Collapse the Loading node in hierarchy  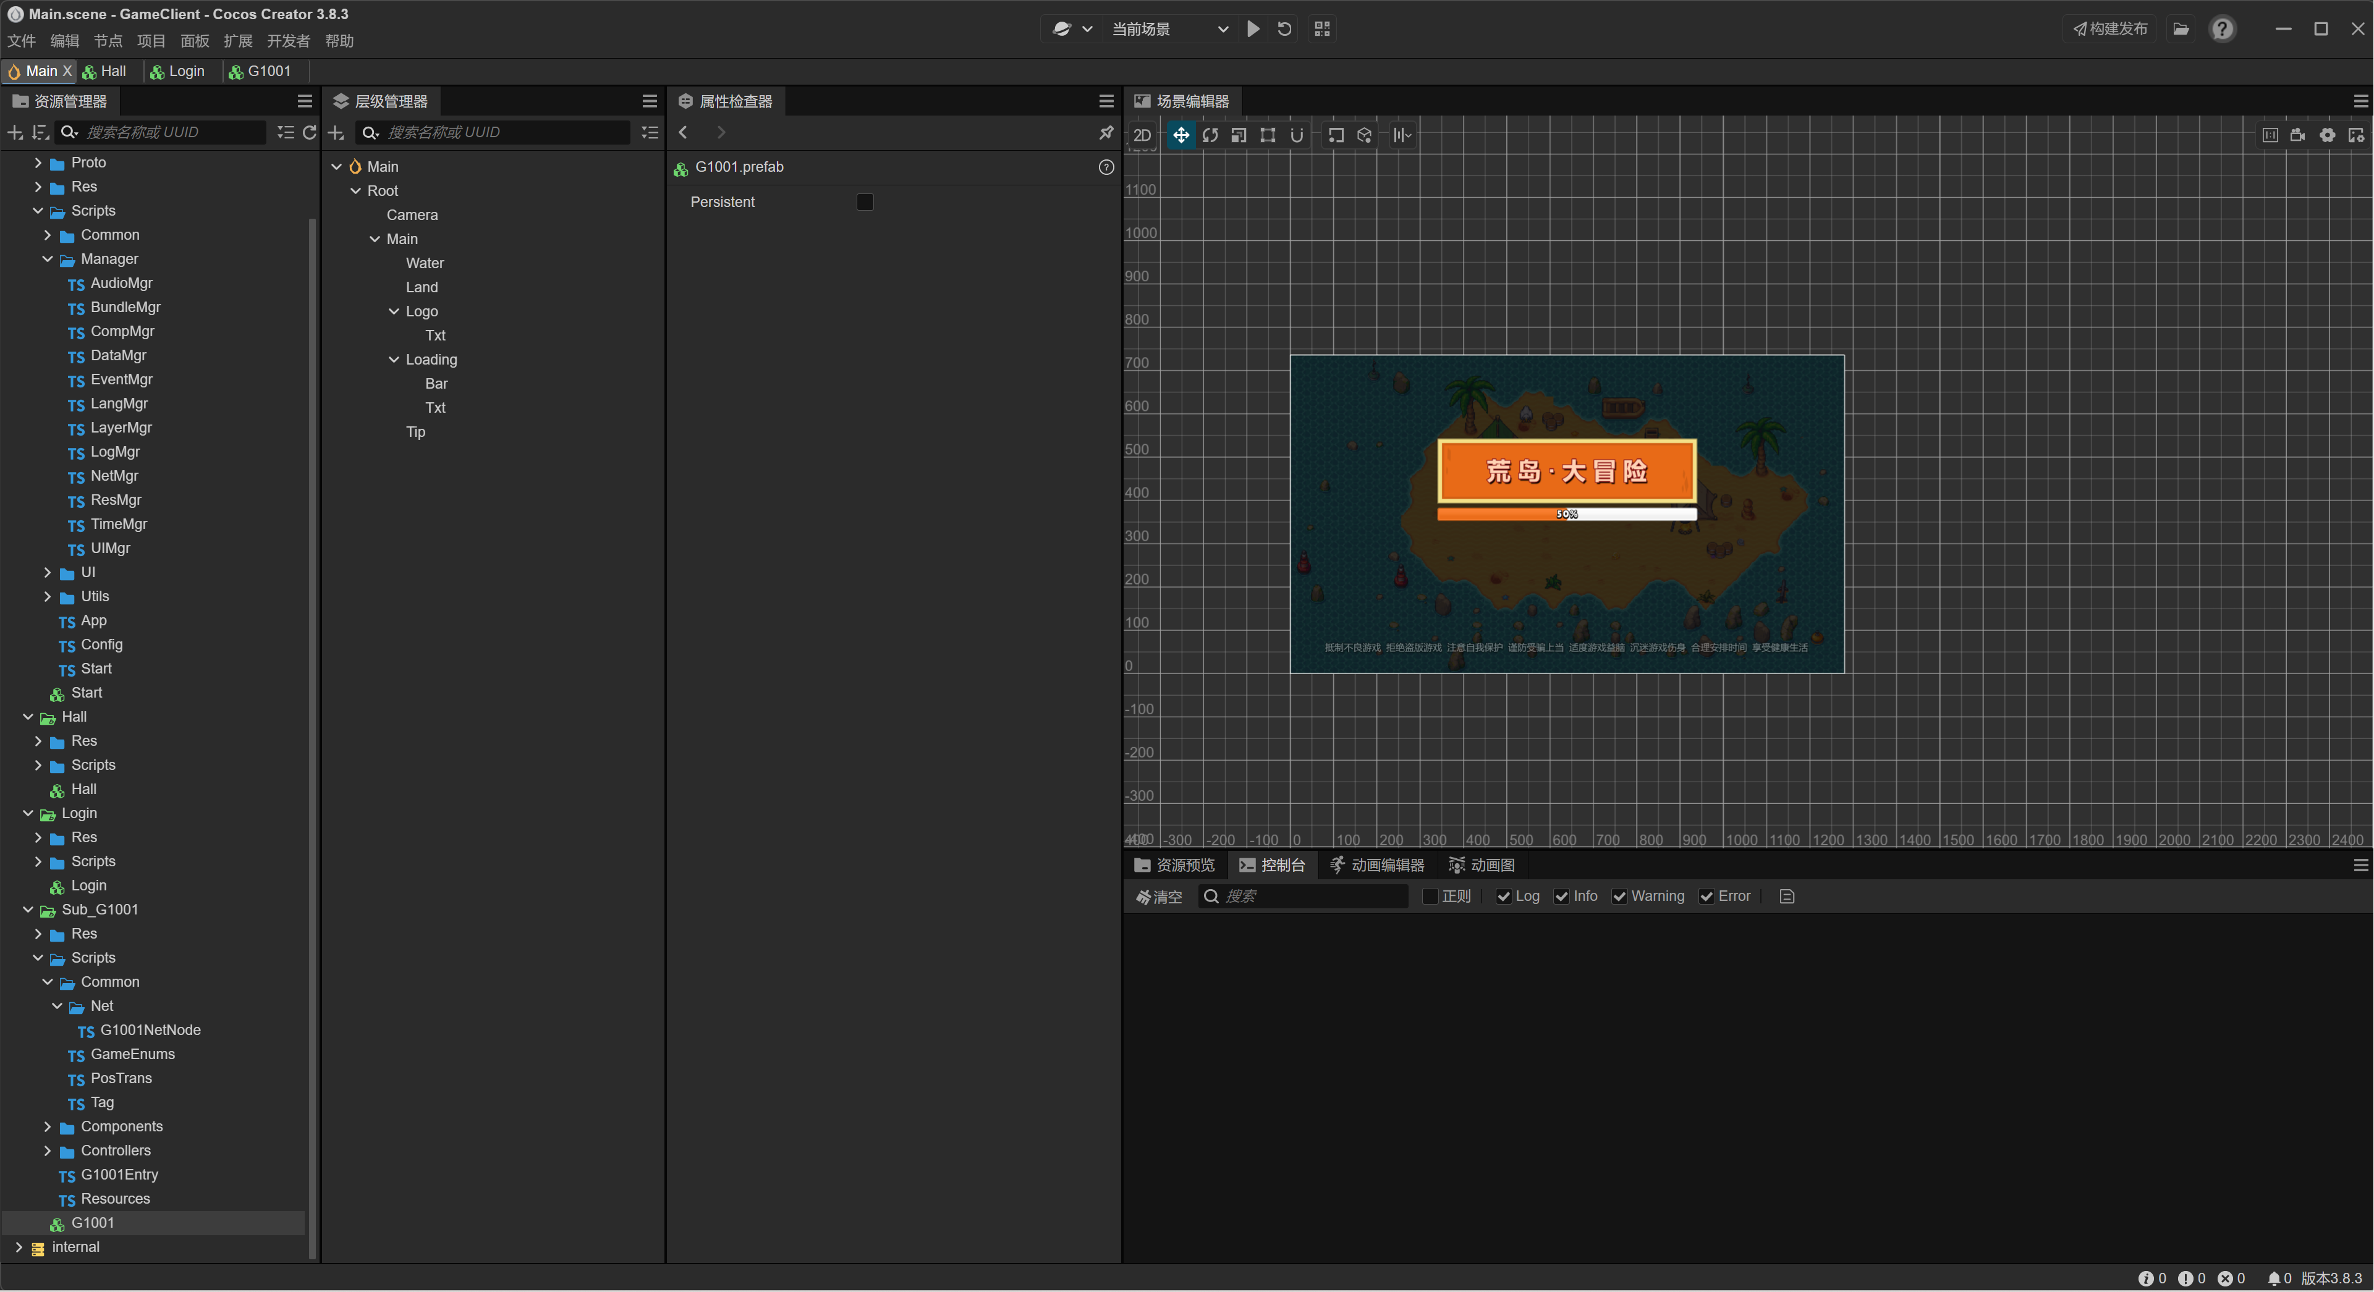[394, 360]
